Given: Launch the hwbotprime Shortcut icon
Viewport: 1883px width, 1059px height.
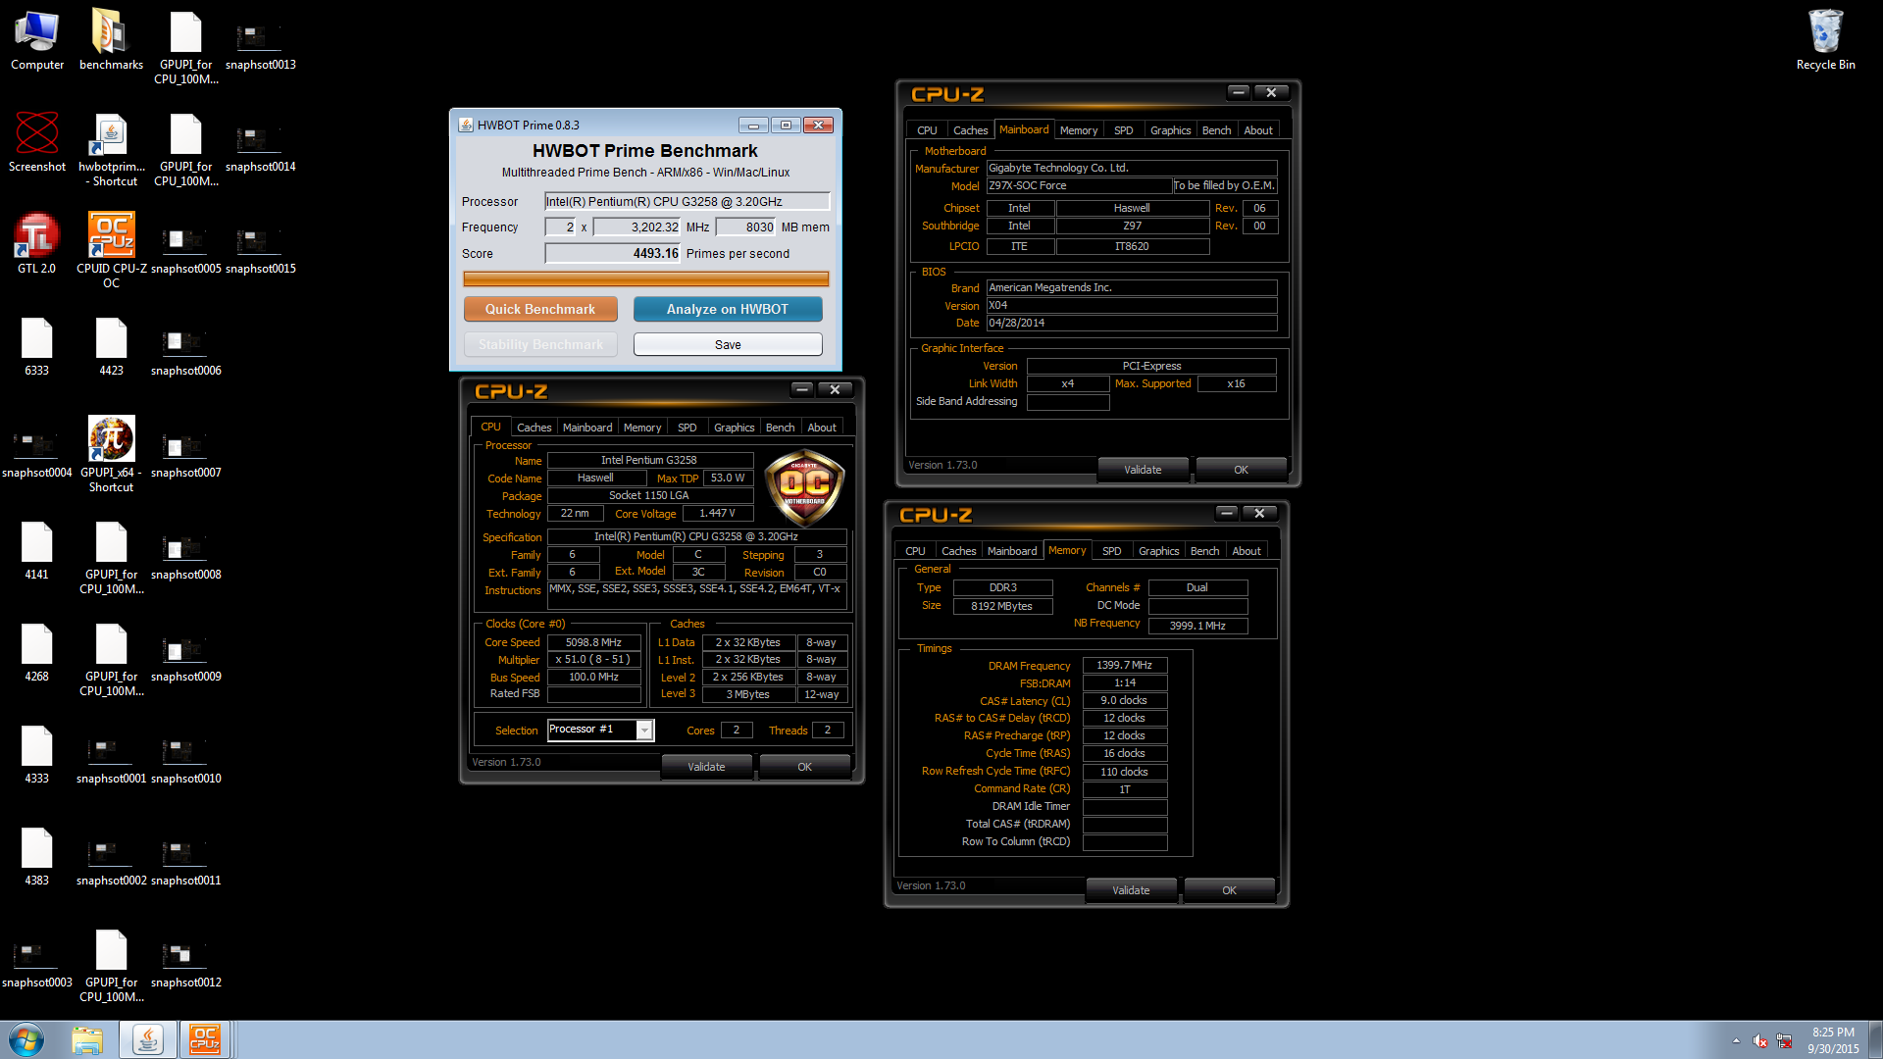Looking at the screenshot, I should [111, 149].
